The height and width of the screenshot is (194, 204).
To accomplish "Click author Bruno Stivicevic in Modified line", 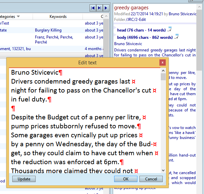I will click(182, 14).
